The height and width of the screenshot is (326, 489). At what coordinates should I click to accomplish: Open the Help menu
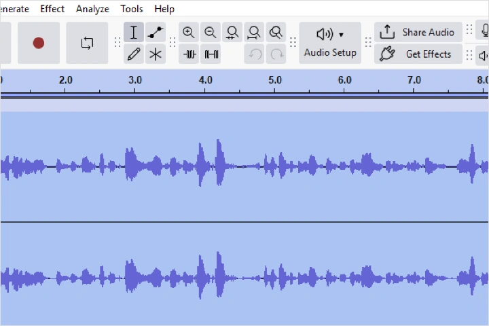(x=164, y=9)
